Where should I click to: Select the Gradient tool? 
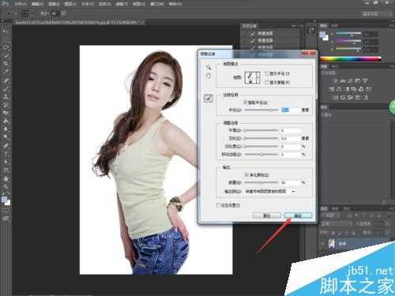point(6,121)
